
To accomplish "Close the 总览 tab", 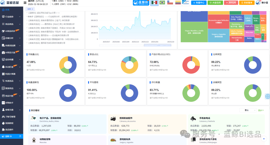I will coord(32,9).
